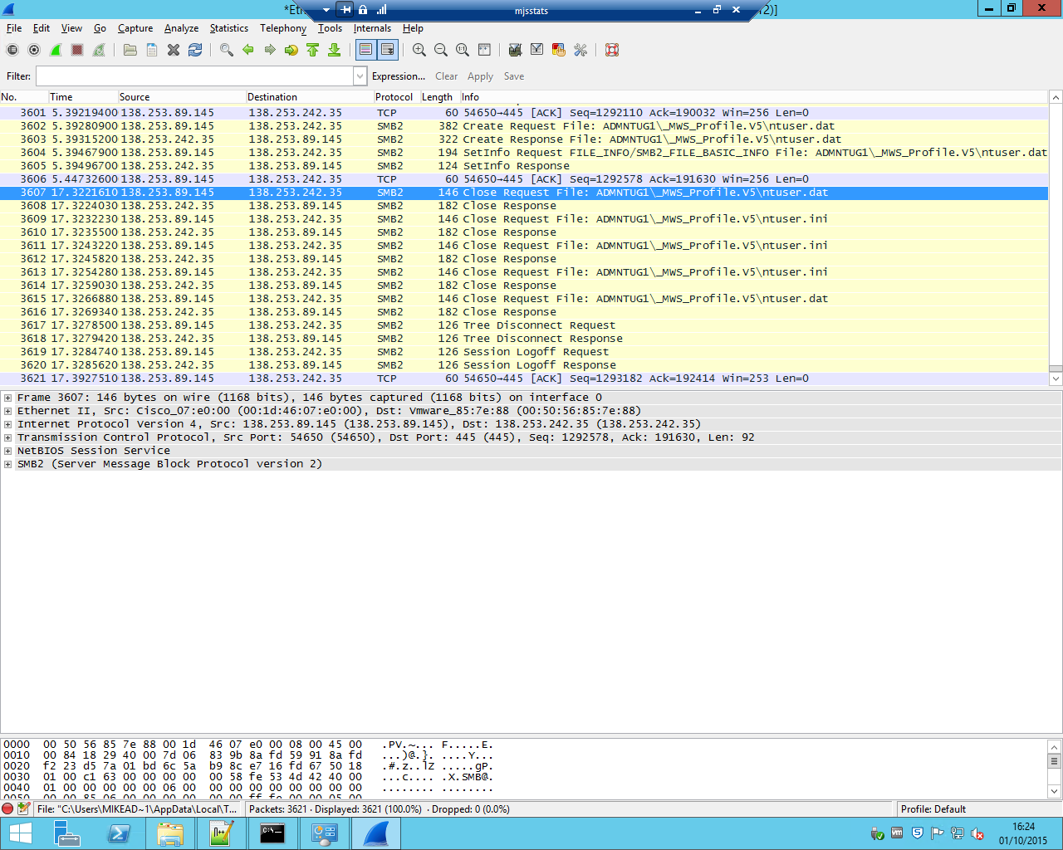Go forward in packet history

270,50
